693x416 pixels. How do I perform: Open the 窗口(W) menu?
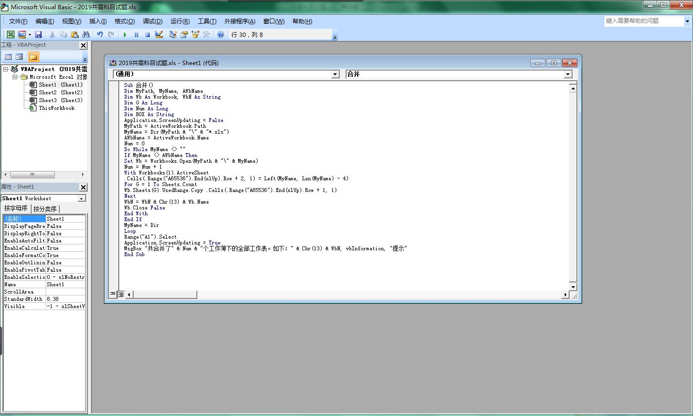click(x=274, y=21)
